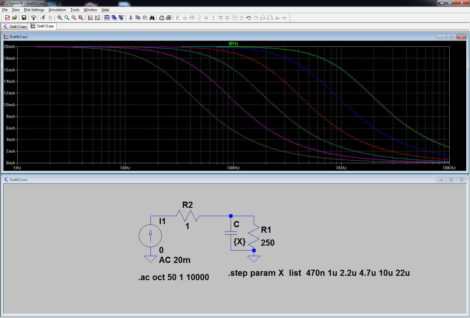
Task: Click the Open file folder icon
Action: tap(14, 18)
